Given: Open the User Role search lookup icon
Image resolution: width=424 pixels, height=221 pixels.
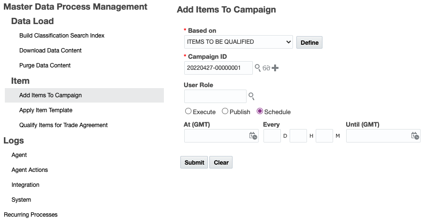Looking at the screenshot, I should pos(251,96).
